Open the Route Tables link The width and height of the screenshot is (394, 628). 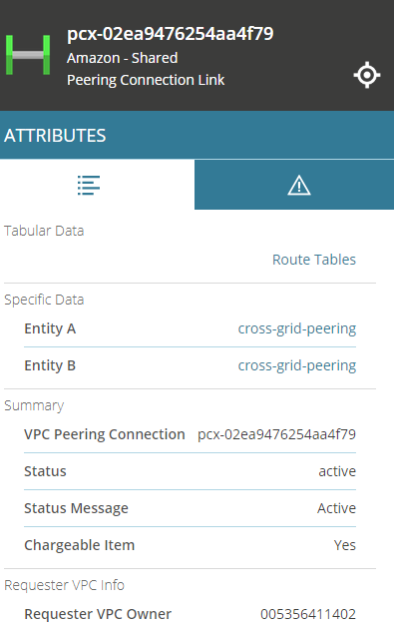[314, 260]
